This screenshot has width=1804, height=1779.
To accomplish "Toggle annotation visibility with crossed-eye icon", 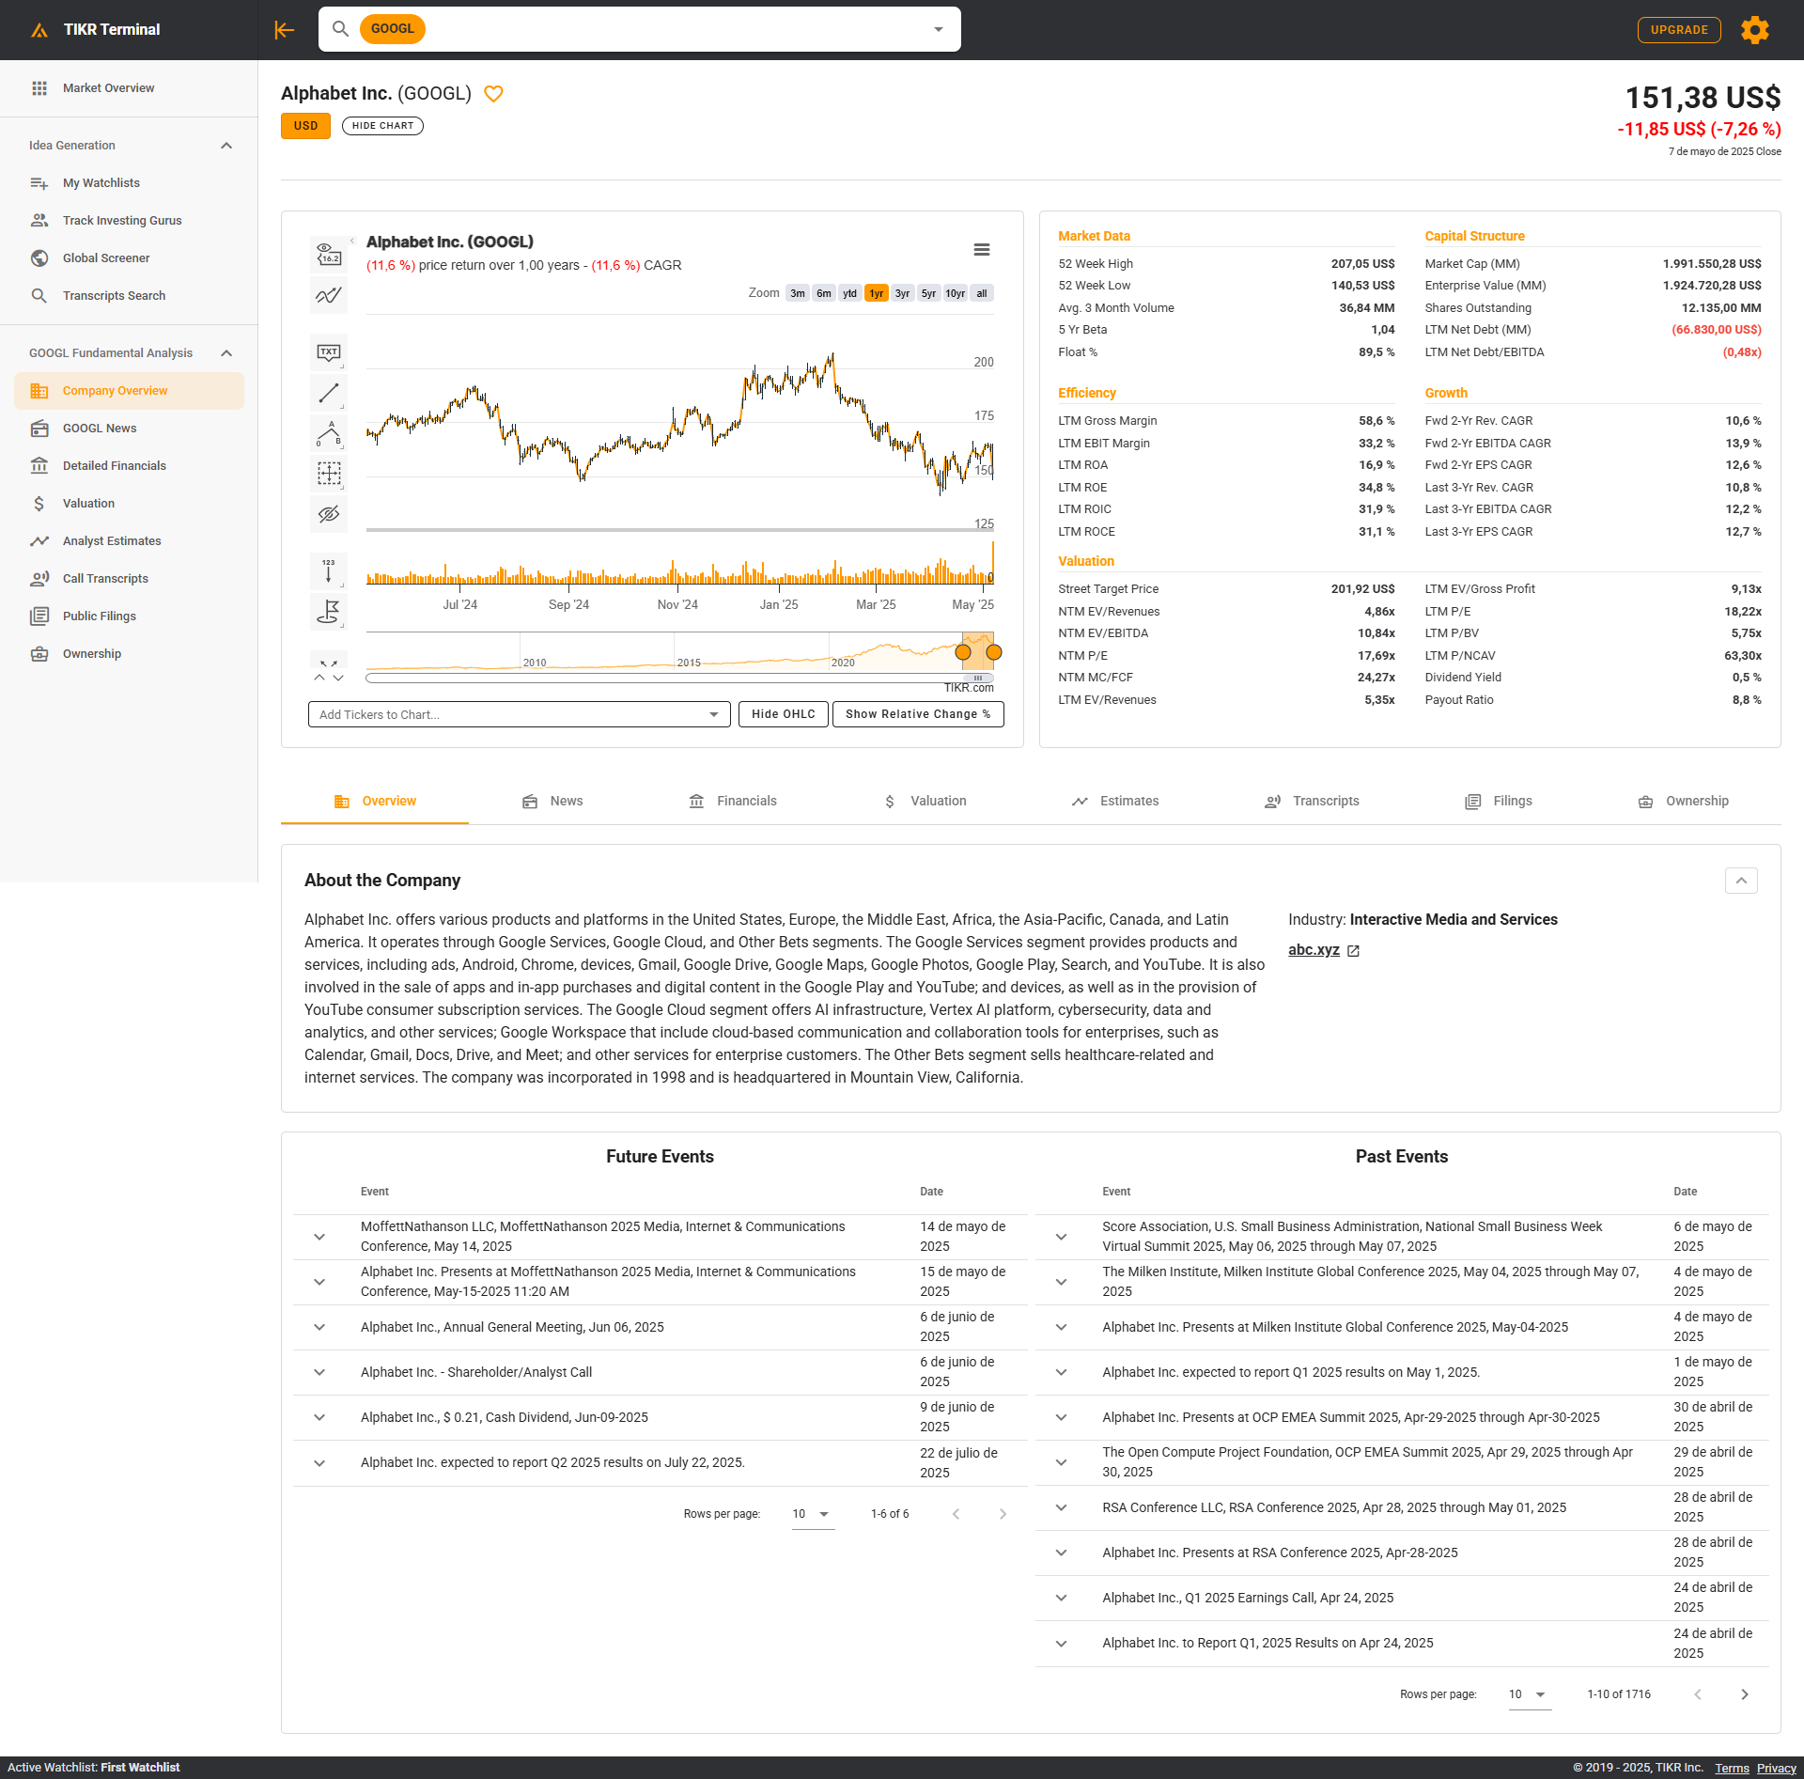I will 328,514.
